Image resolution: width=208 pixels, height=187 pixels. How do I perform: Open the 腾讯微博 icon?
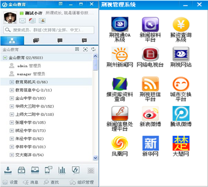(181, 114)
